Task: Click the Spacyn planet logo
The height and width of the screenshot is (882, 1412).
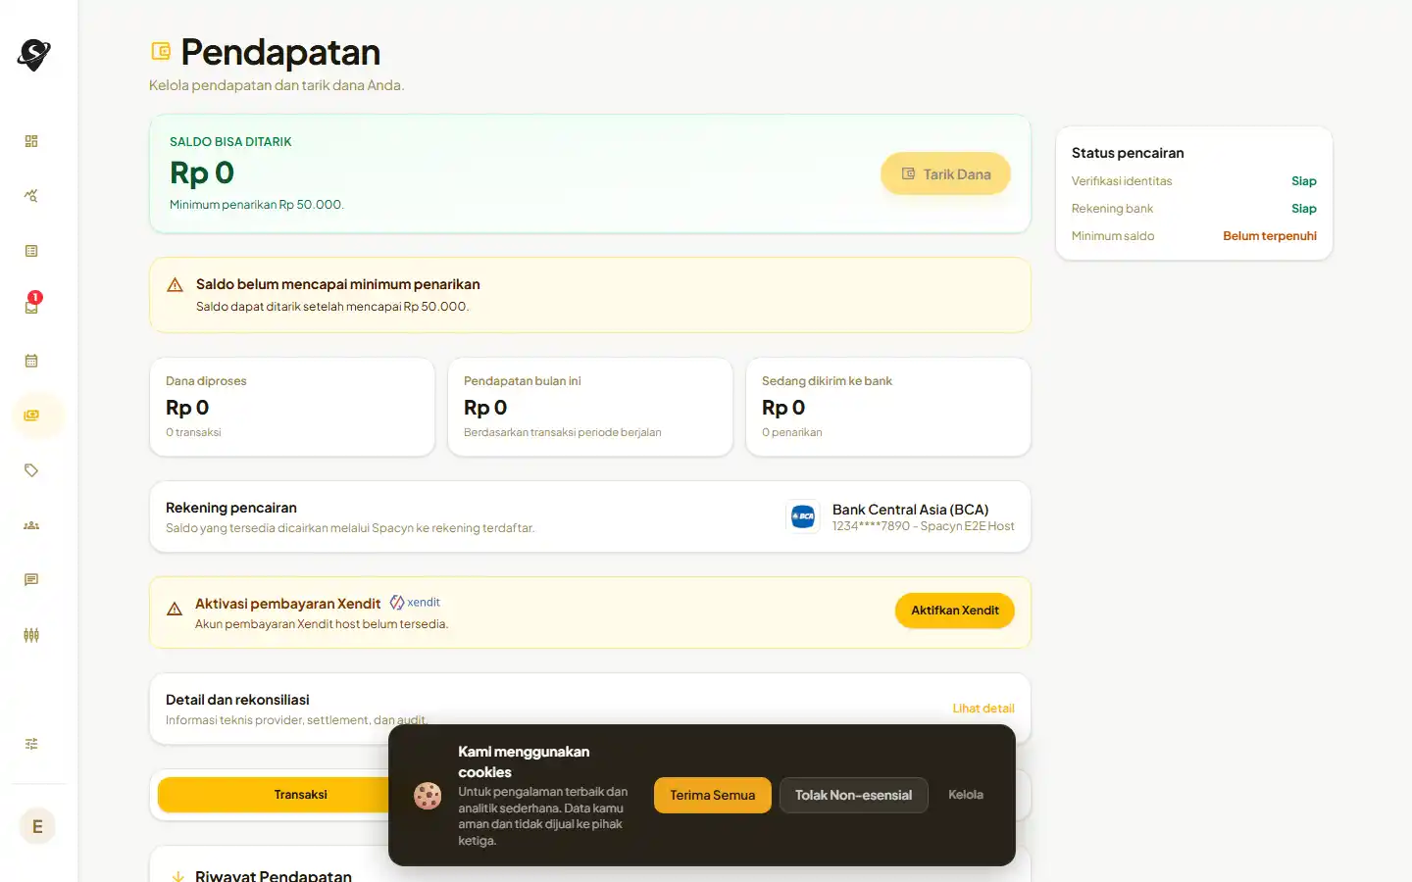Action: (34, 55)
